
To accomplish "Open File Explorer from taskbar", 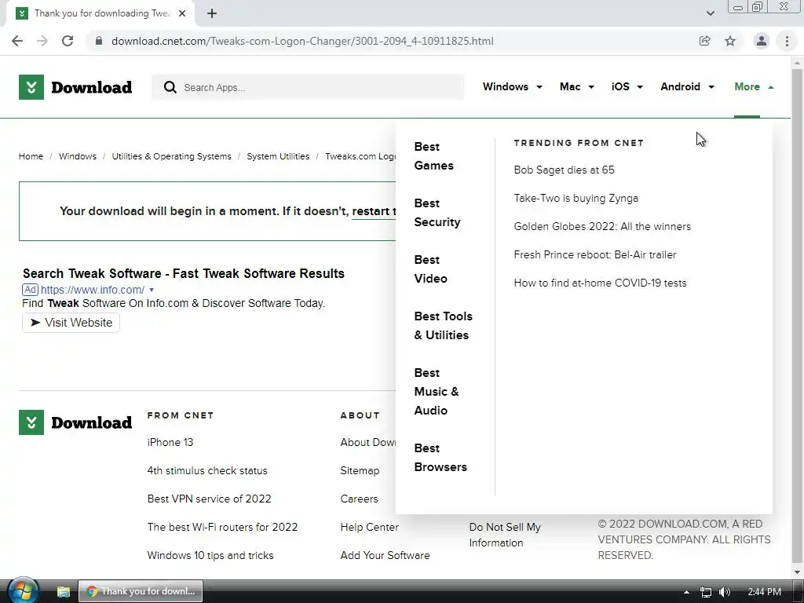I will [63, 591].
